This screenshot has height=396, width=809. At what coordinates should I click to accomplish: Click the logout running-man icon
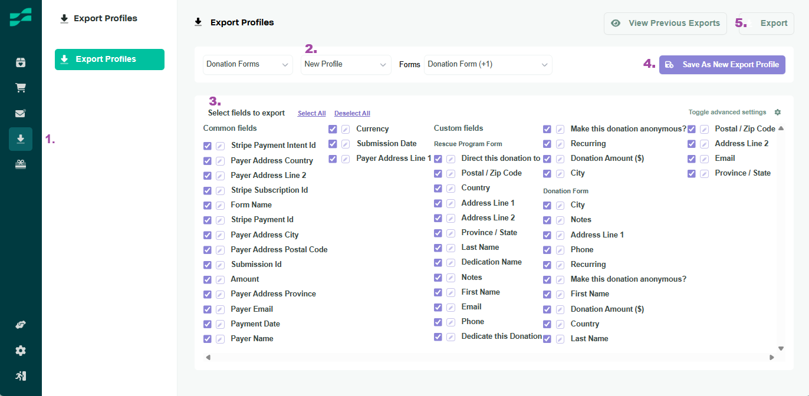pyautogui.click(x=21, y=376)
